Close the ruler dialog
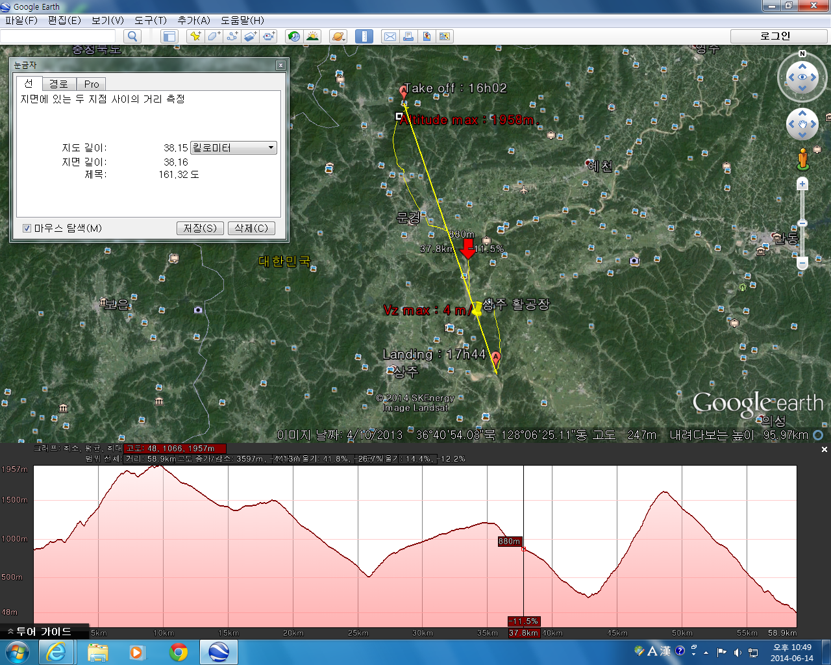The height and width of the screenshot is (665, 831). (280, 65)
